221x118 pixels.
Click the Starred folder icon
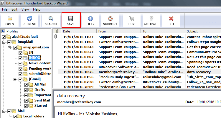tap(31, 106)
